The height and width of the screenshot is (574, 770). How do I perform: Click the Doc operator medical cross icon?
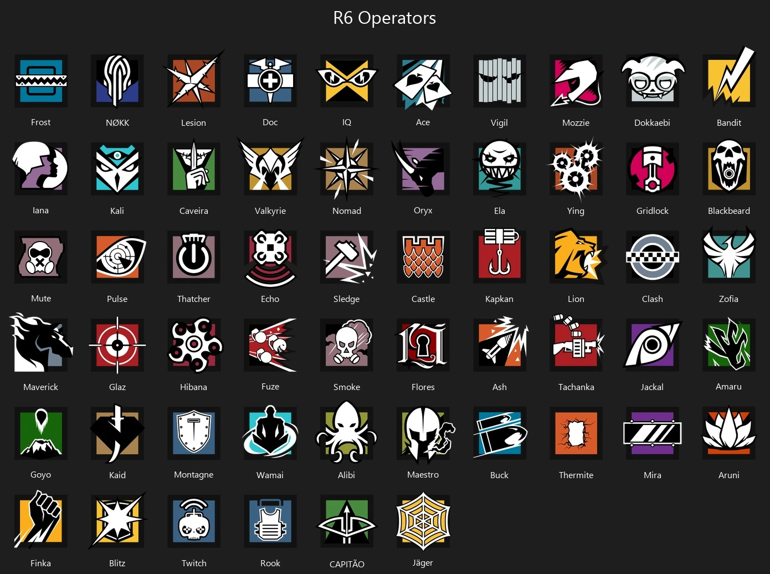pyautogui.click(x=270, y=81)
